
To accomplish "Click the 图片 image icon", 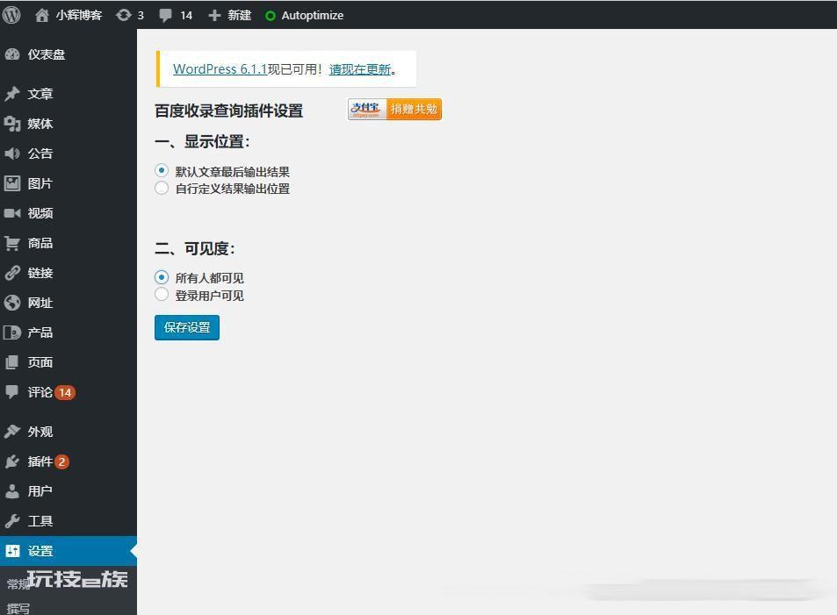I will point(11,183).
